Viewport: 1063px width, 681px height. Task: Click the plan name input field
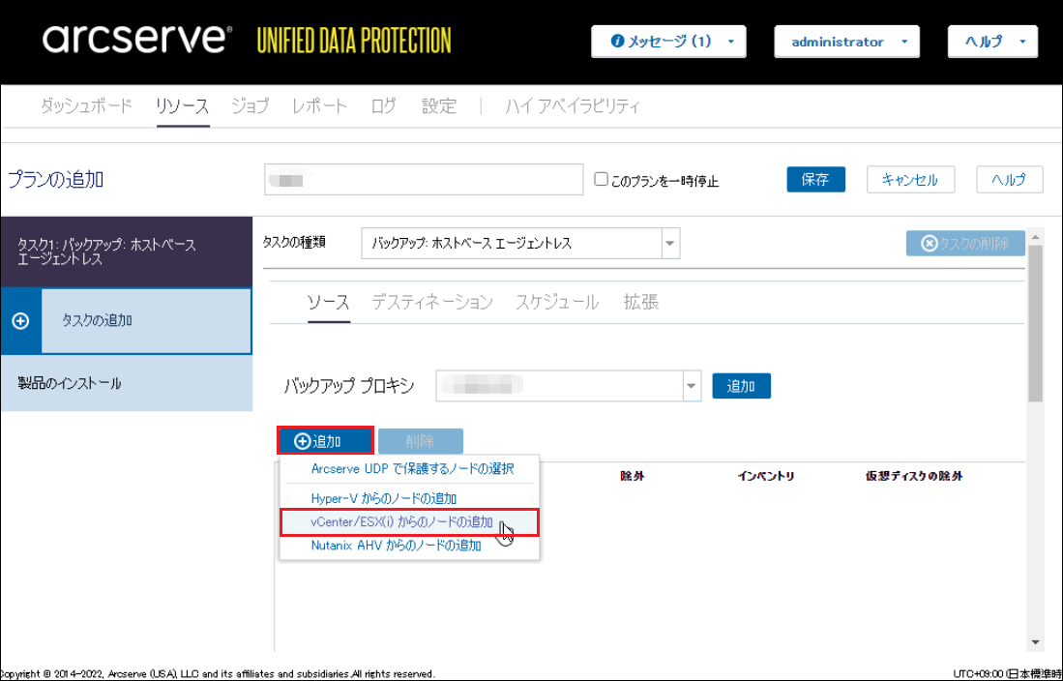click(423, 180)
